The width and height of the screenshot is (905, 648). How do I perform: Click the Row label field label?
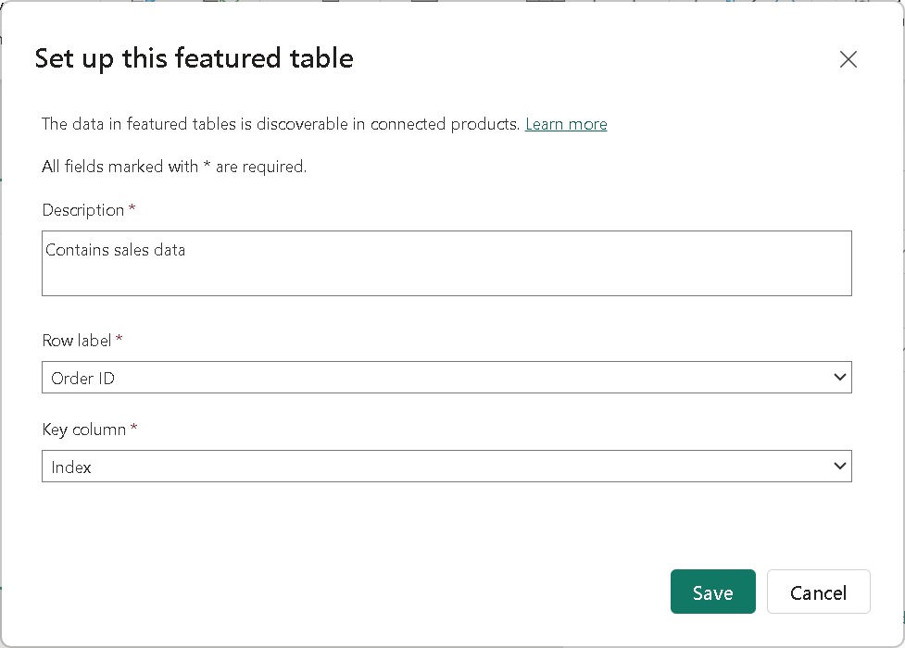pos(77,341)
